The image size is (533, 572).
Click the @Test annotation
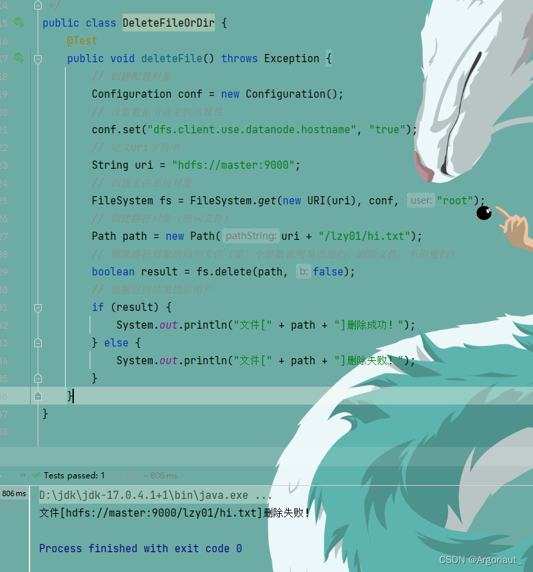[x=82, y=40]
